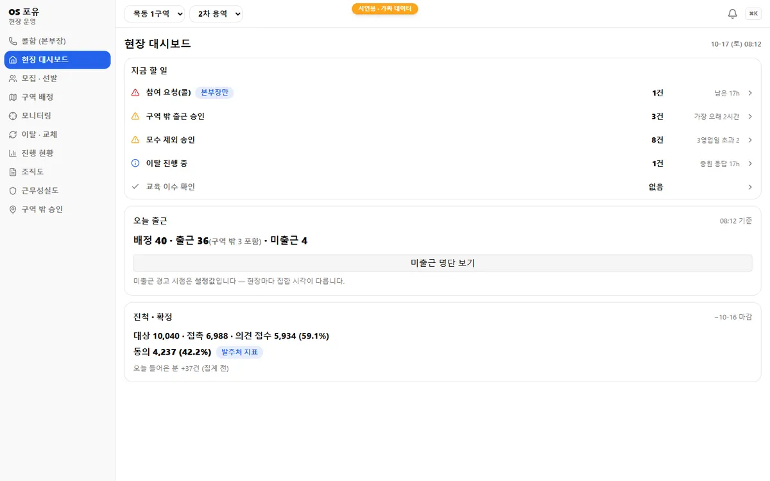Click the 구역 밖 승인 pin icon
The height and width of the screenshot is (481, 770).
(x=13, y=209)
